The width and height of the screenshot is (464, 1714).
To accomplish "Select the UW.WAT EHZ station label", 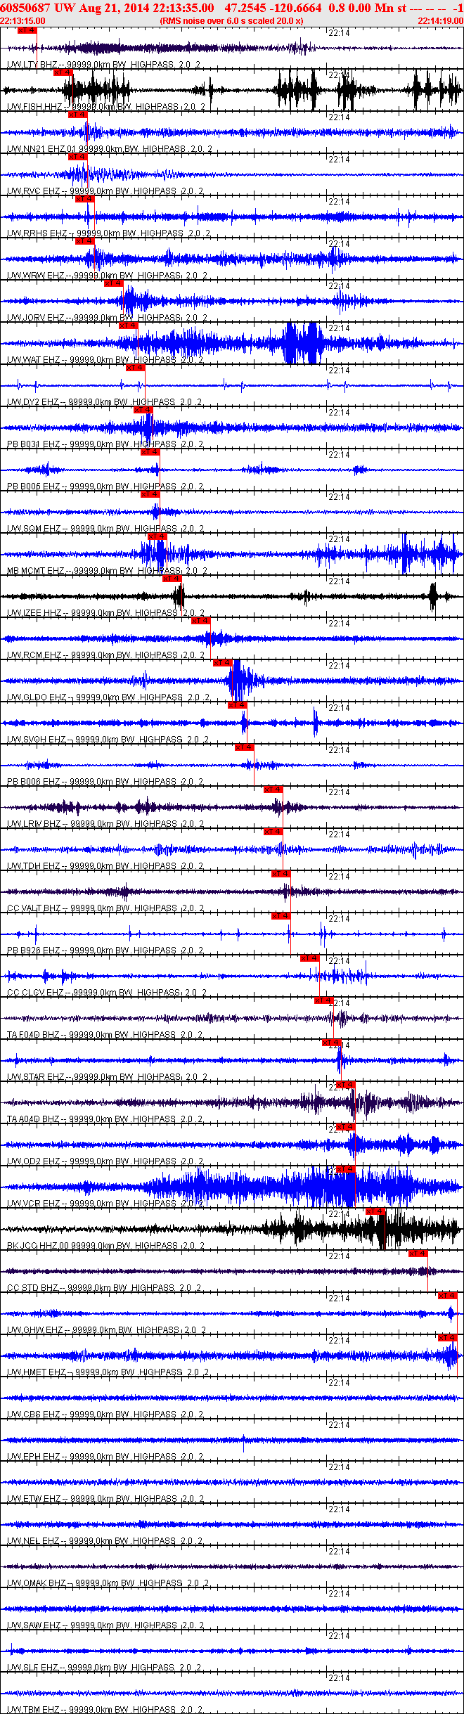I will coord(105,360).
